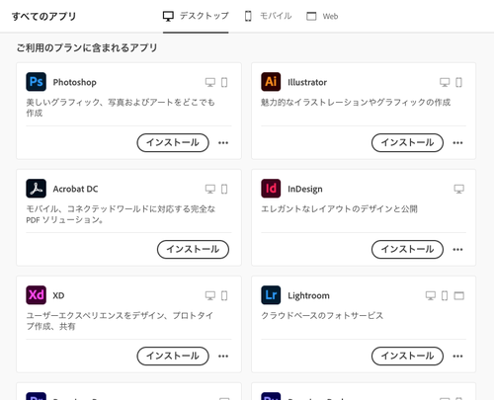Click the web platform icon on Lightroom card

click(x=459, y=295)
